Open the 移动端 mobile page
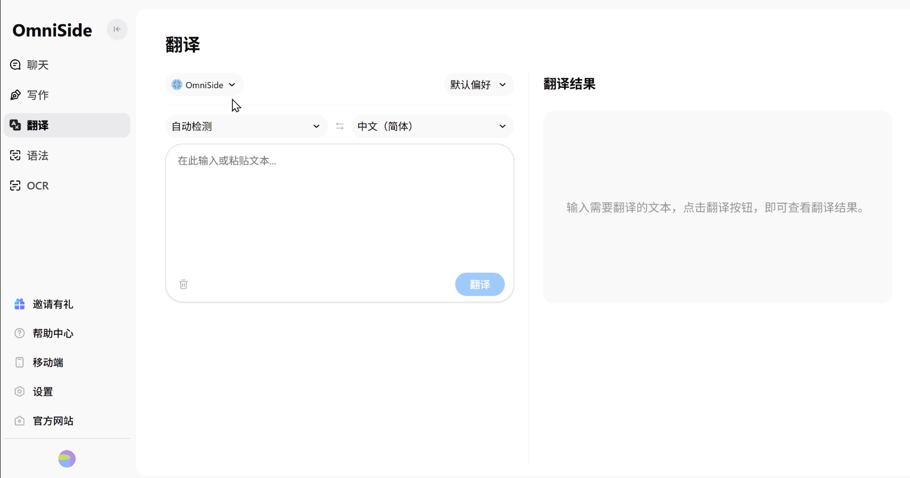The image size is (910, 478). pyautogui.click(x=47, y=363)
